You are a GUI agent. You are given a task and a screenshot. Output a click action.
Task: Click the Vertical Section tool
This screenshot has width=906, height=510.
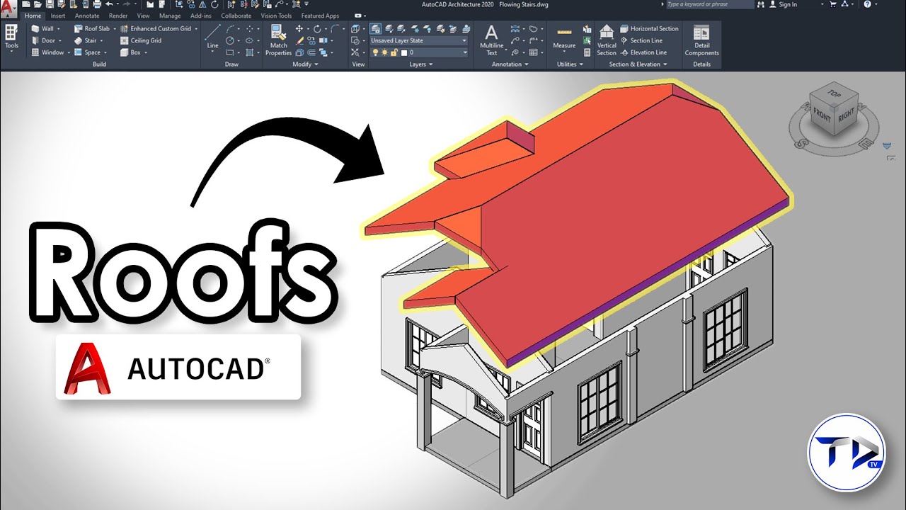tap(607, 40)
